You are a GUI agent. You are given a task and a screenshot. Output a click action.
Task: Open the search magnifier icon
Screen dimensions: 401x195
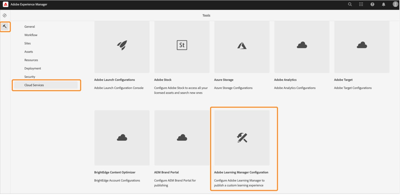tap(350, 4)
